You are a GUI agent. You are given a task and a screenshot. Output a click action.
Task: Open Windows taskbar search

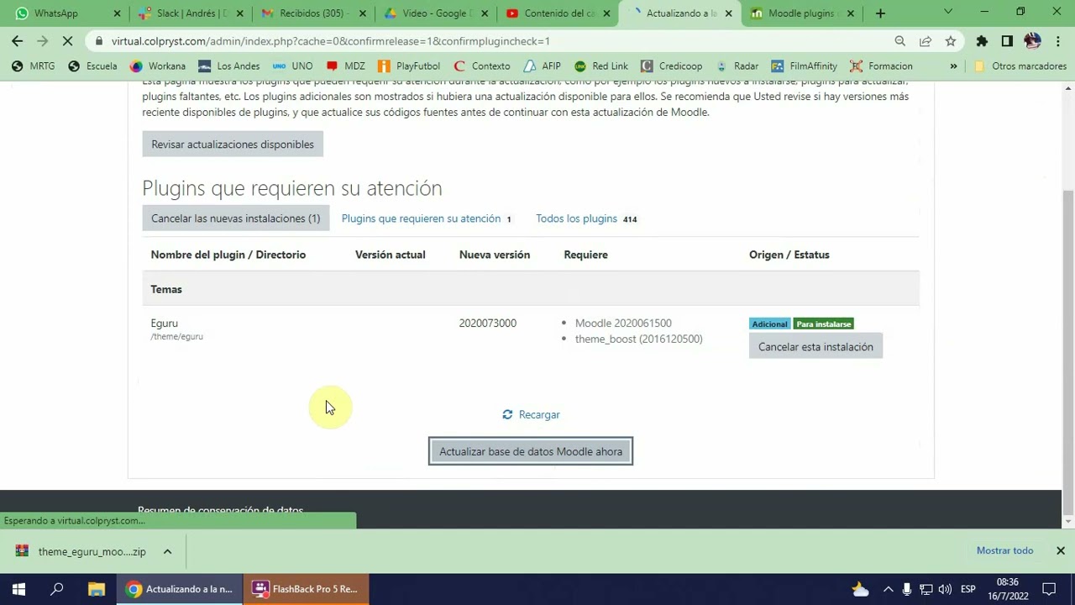point(57,589)
